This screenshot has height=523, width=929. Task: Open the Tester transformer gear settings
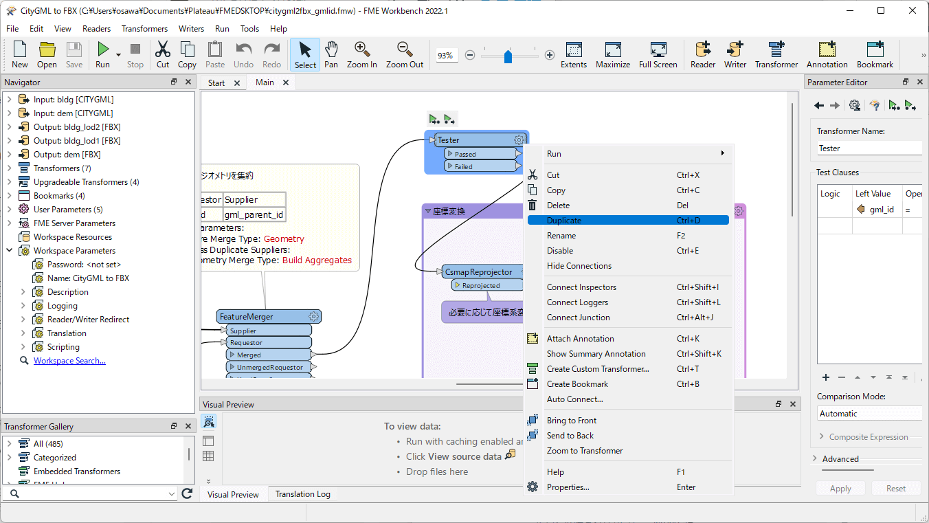click(519, 140)
